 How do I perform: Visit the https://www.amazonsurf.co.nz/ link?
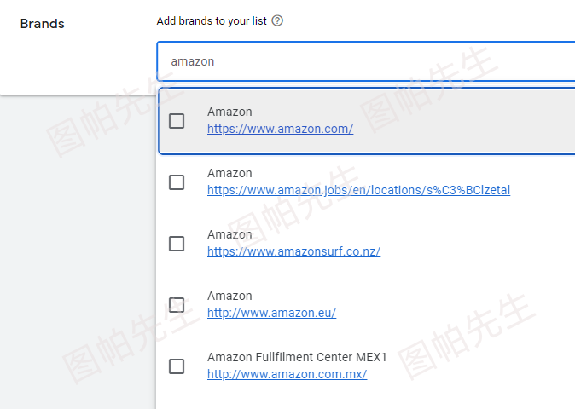(293, 251)
